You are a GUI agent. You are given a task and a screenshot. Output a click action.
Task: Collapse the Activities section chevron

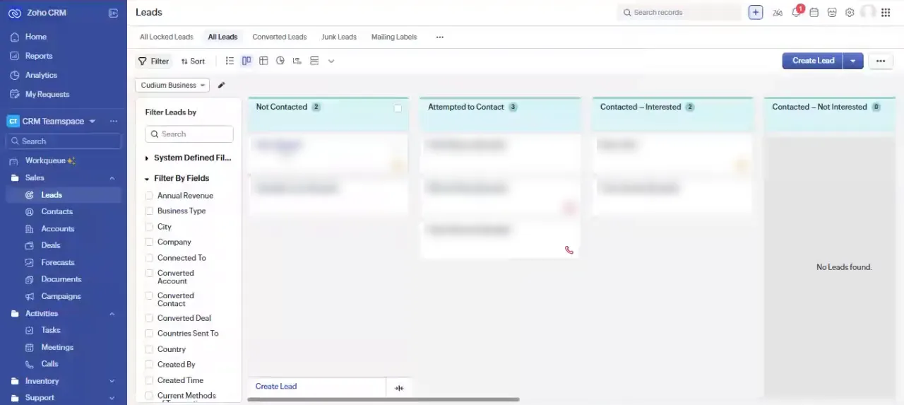112,314
